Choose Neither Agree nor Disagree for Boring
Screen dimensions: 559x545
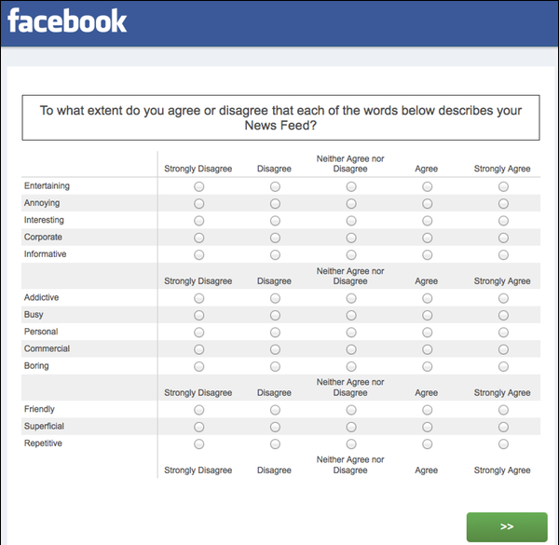coord(351,366)
